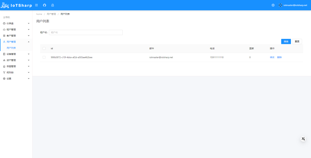The height and width of the screenshot is (158, 311).
Task: Check the select-all header checkbox
Action: pyautogui.click(x=44, y=48)
